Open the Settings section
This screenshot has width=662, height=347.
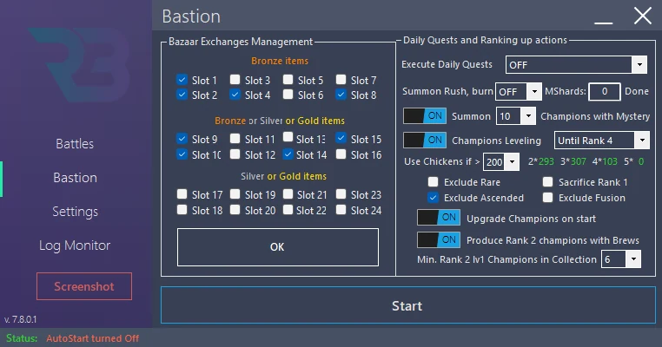pyautogui.click(x=75, y=211)
